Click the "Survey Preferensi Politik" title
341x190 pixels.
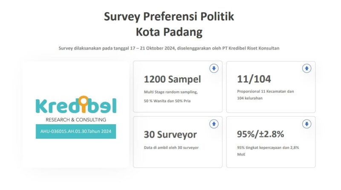(169, 16)
